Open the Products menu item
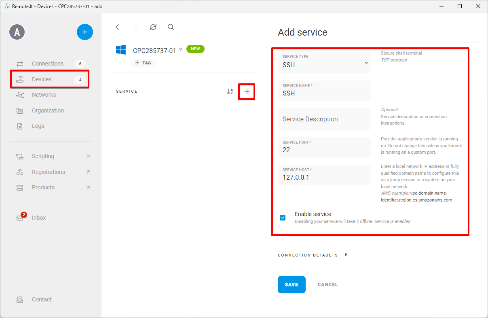The image size is (488, 318). click(51, 187)
